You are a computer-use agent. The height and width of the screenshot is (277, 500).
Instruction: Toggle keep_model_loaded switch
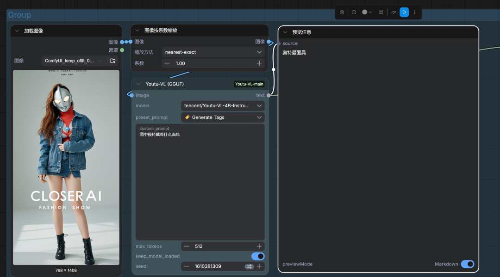[x=258, y=256]
